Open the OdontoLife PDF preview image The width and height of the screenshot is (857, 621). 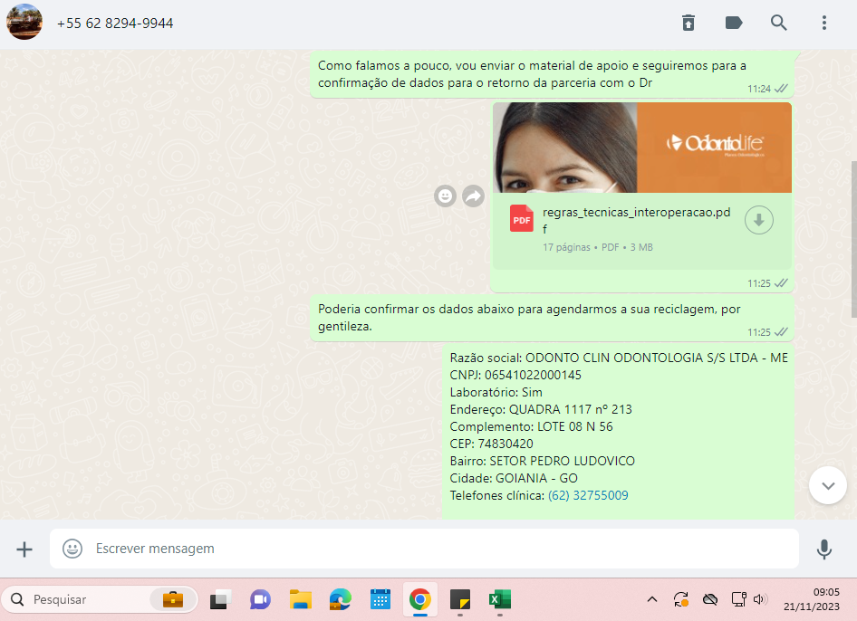click(x=641, y=147)
